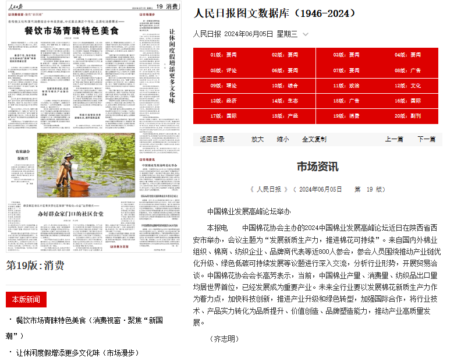Screen dimensions: 461x361
Task: Open page 02版 要闻
Action: pos(285,55)
